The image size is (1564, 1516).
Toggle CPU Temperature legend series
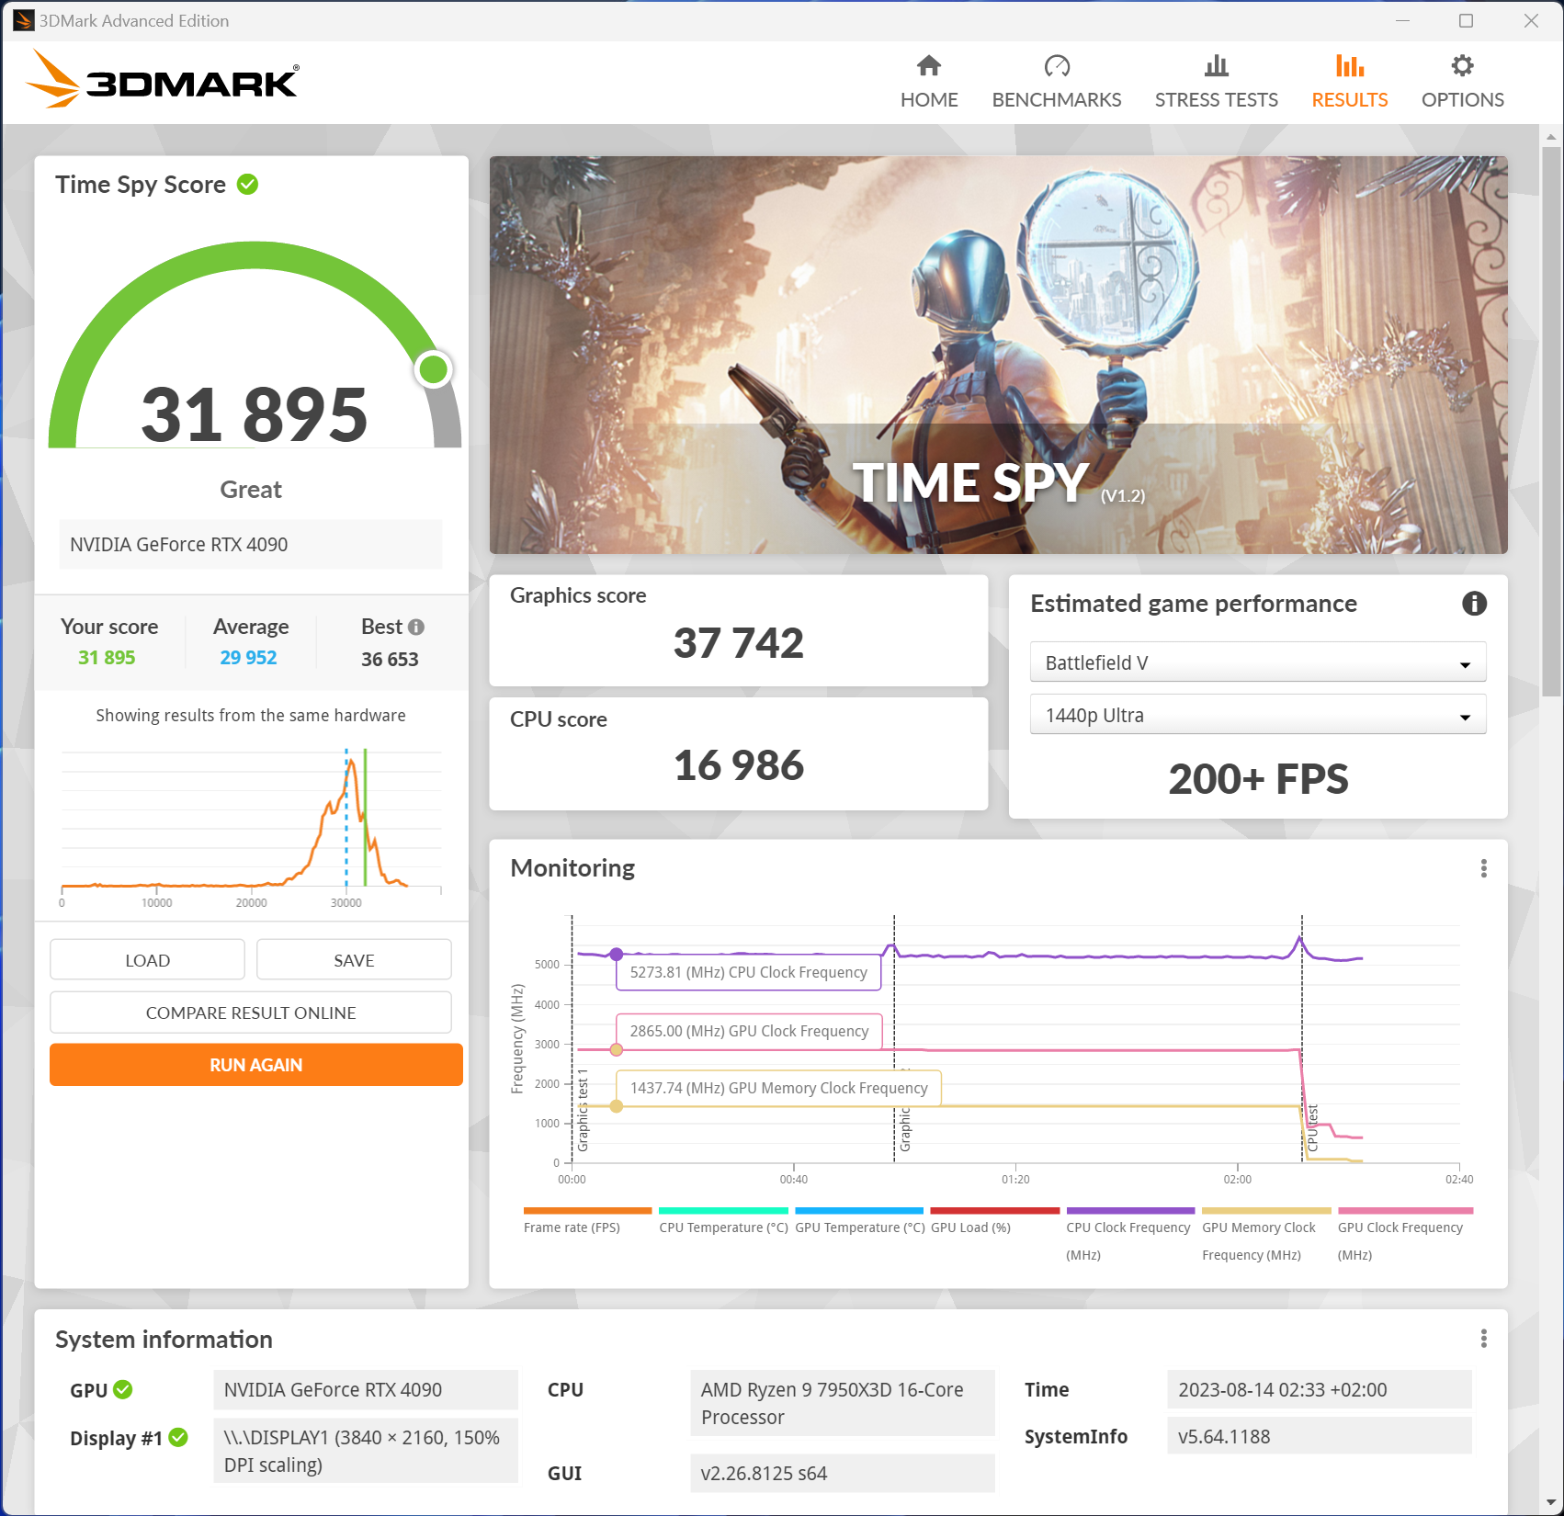click(723, 1223)
